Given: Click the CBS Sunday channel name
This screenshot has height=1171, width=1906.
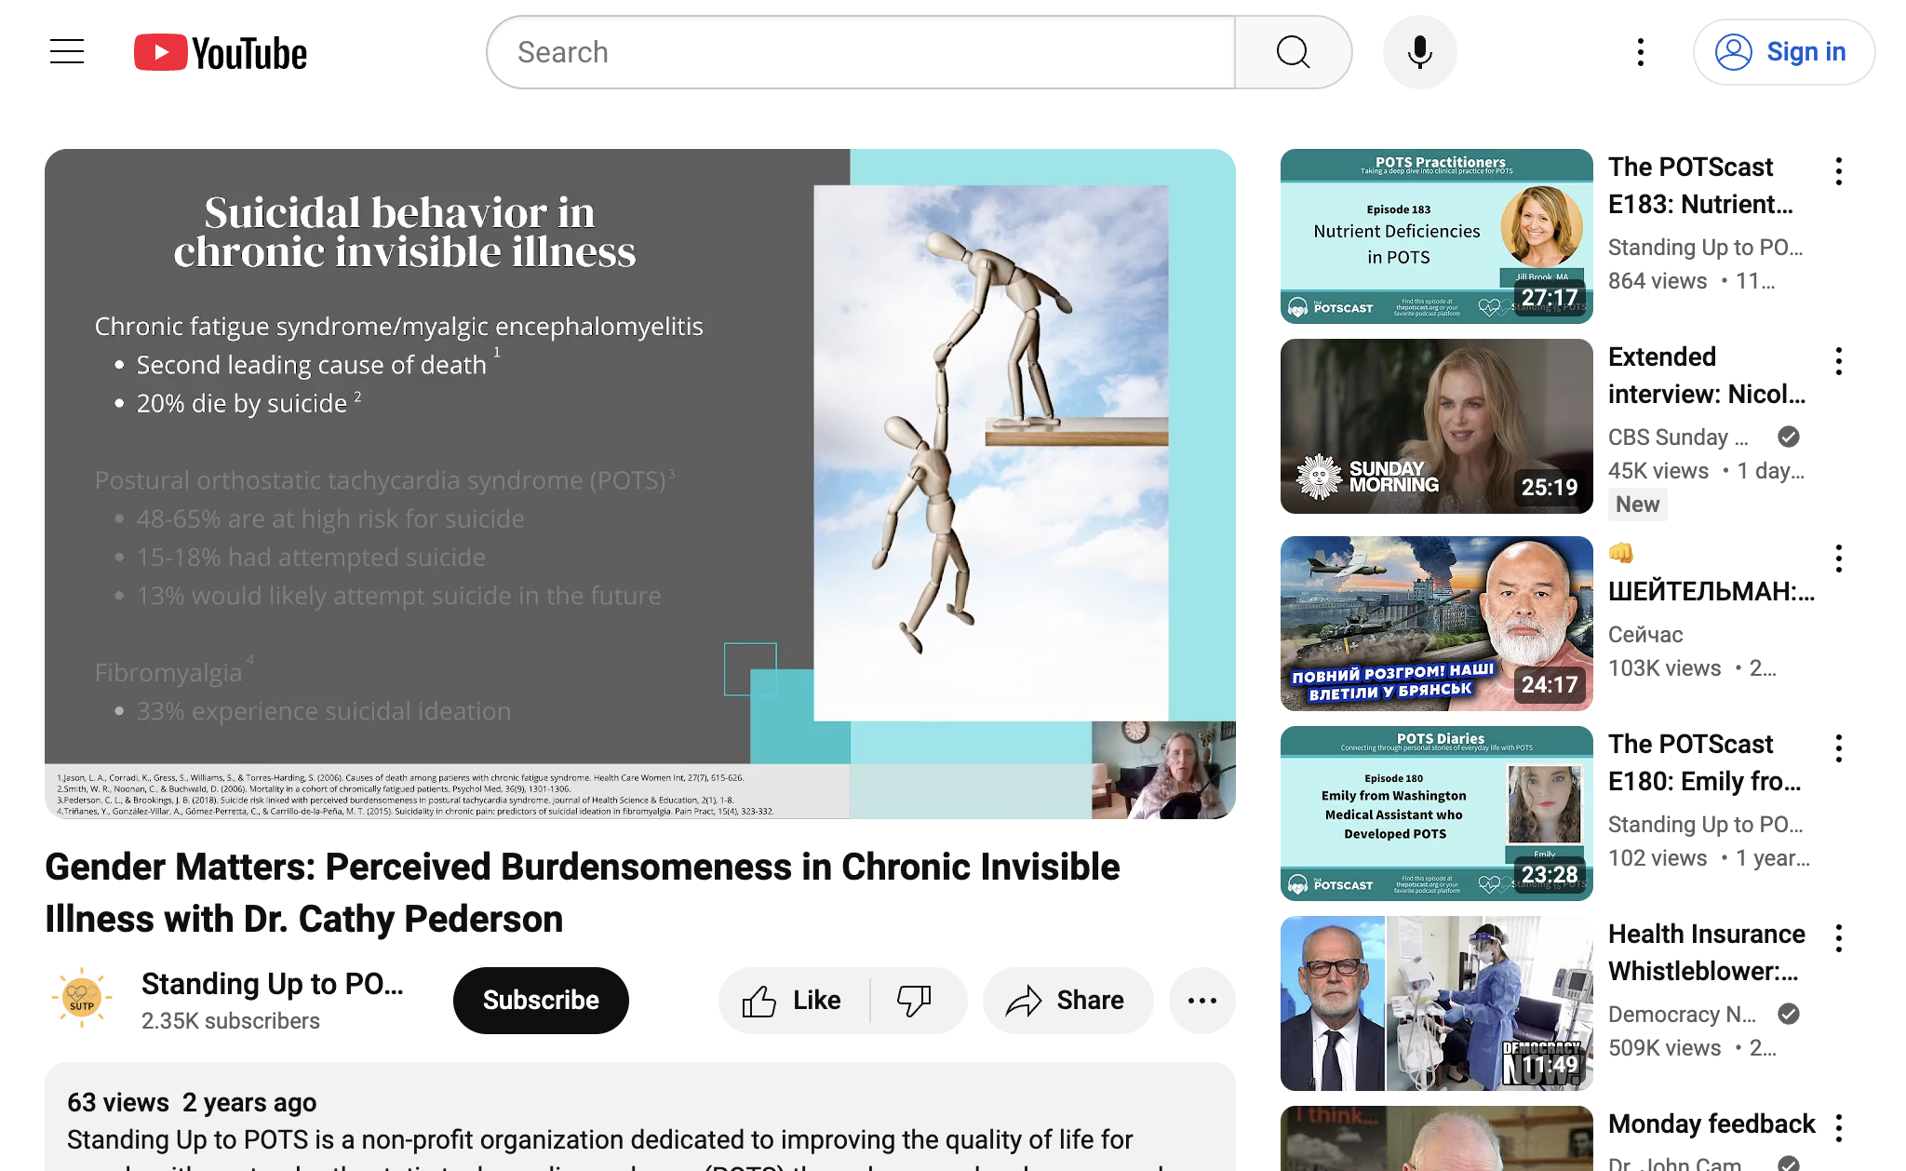Looking at the screenshot, I should (x=1678, y=437).
